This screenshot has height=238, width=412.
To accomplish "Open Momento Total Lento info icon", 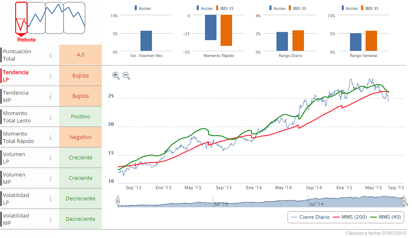I will [x=51, y=117].
